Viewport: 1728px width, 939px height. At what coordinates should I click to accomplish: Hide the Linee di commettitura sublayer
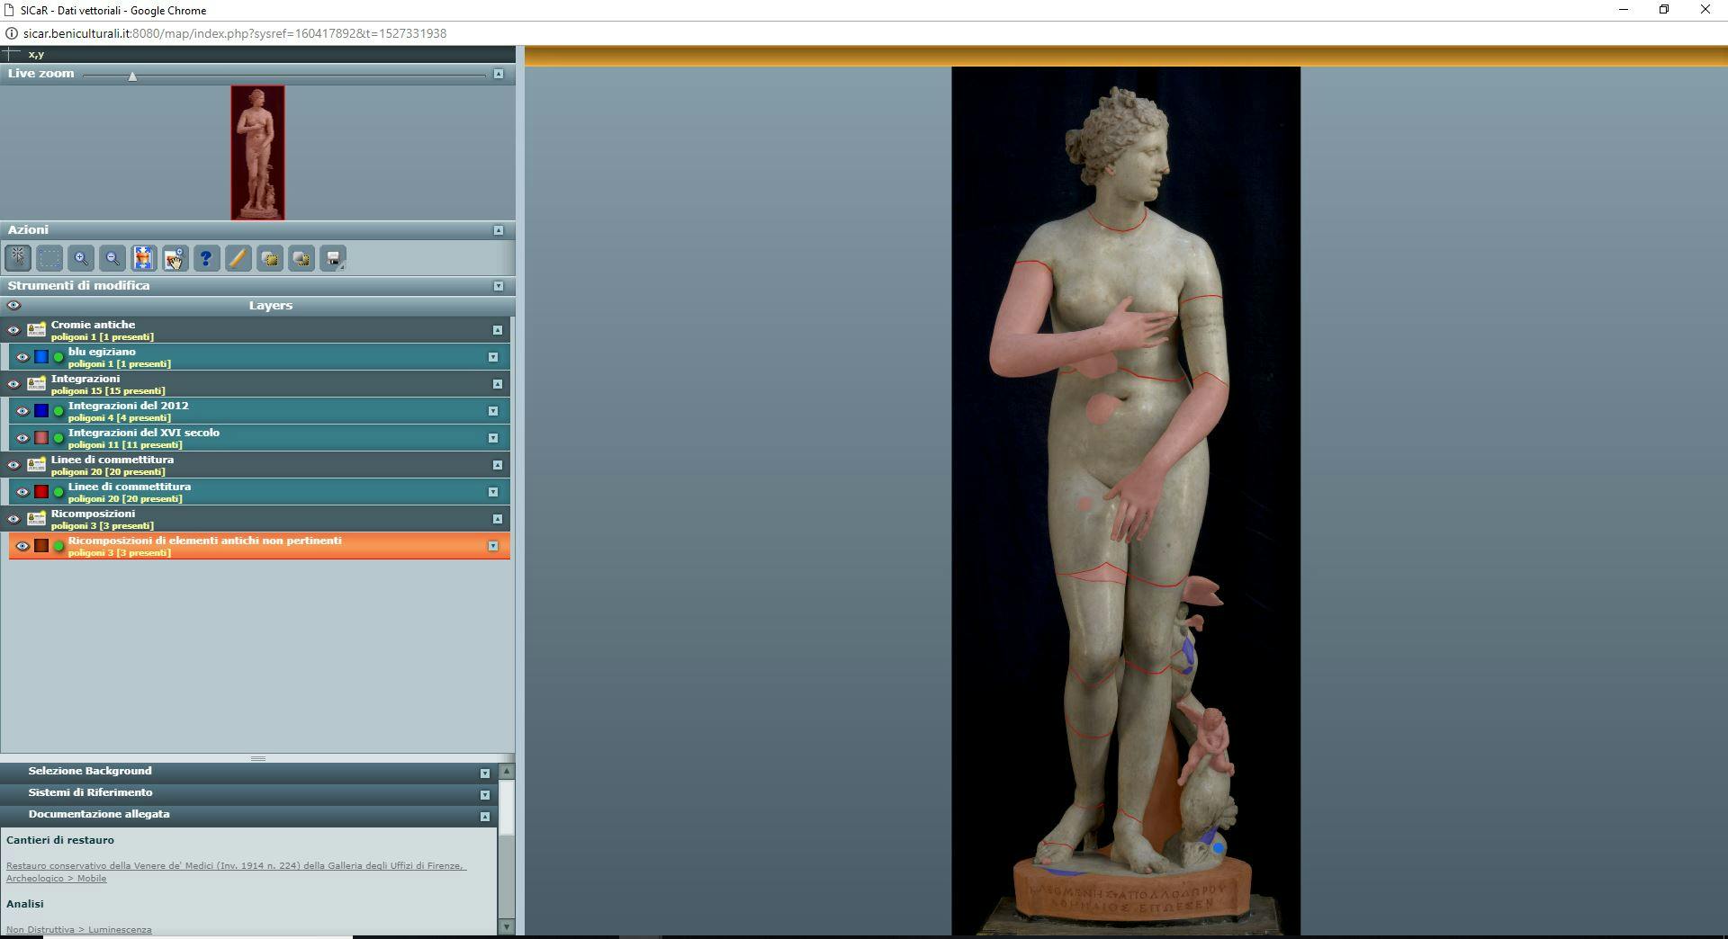click(x=22, y=492)
